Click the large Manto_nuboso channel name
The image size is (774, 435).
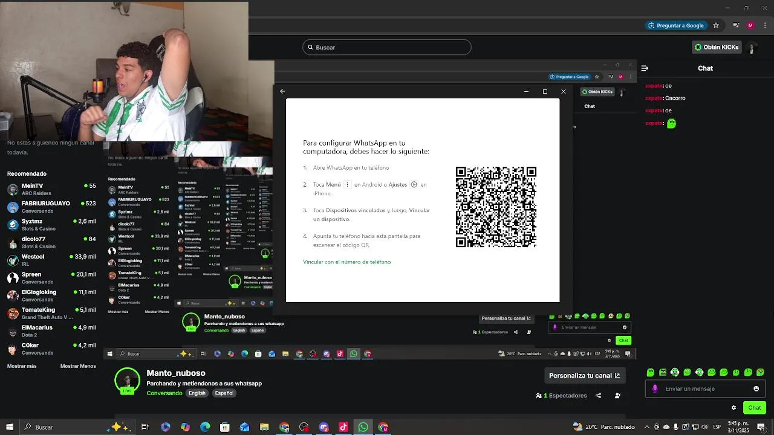[176, 373]
